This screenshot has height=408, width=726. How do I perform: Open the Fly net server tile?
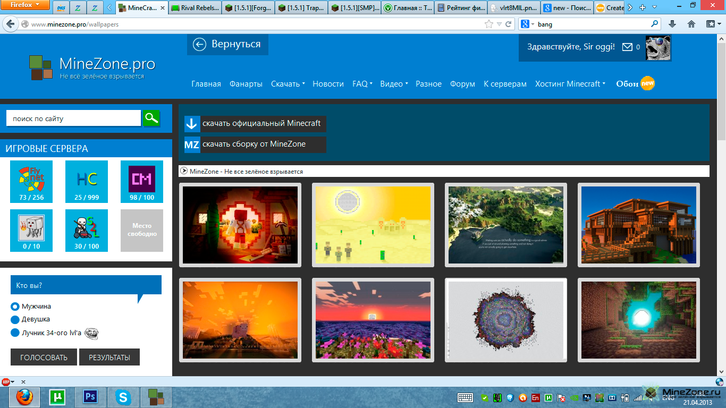tap(31, 181)
